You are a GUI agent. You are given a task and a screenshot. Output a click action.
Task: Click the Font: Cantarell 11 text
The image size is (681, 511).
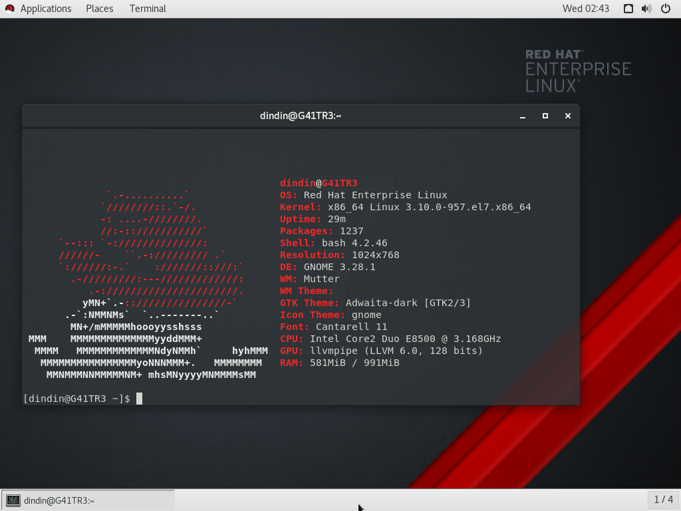coord(334,327)
